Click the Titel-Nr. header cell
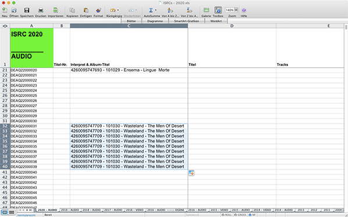Screen dimensions: 348x217 (x=62, y=48)
